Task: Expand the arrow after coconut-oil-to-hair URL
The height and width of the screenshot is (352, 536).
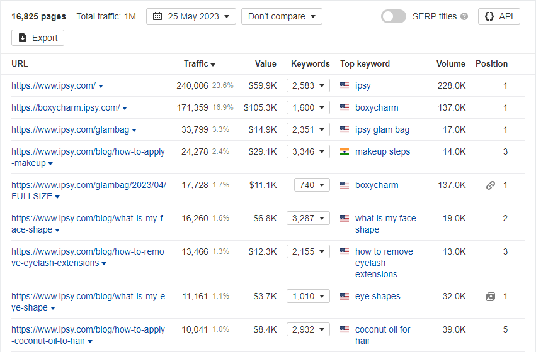Action: (90, 341)
